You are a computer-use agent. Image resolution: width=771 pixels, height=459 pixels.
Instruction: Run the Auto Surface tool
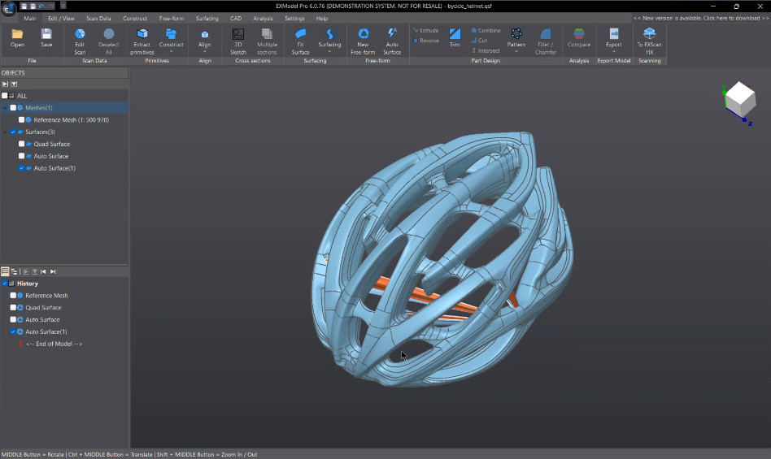pos(392,38)
